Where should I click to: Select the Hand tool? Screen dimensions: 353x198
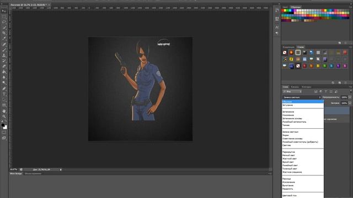click(x=4, y=111)
